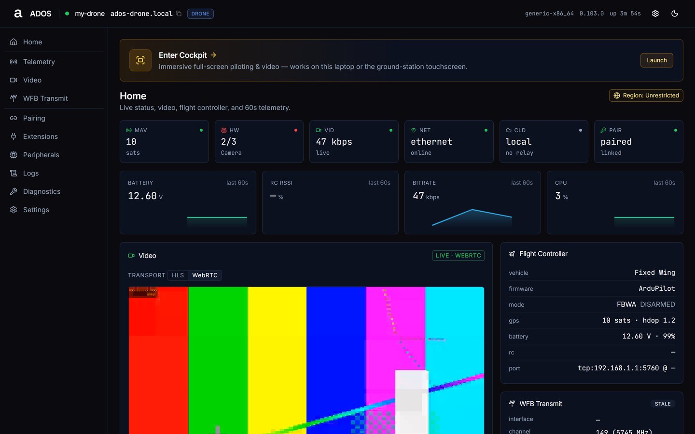Image resolution: width=695 pixels, height=434 pixels.
Task: Click the FBWA DISARMED mode value
Action: tap(646, 304)
